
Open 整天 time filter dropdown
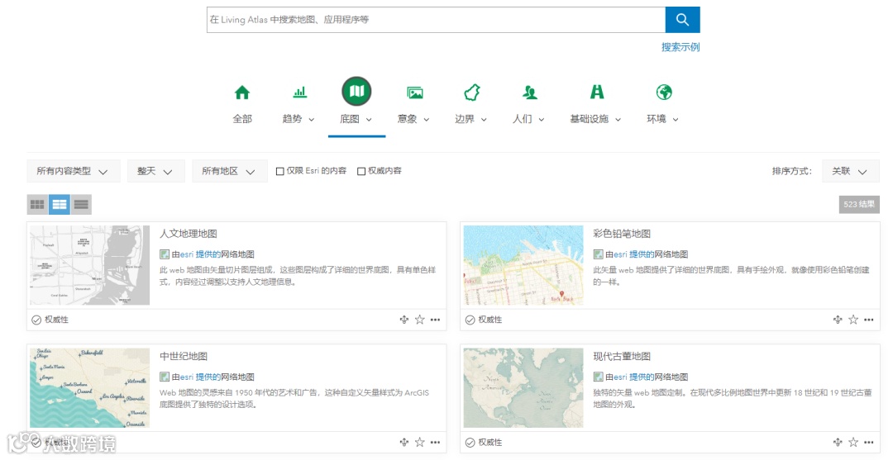(x=156, y=171)
